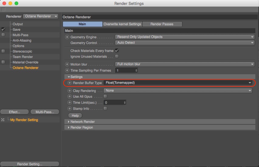Click the Time Sampling Per Frames keyframe circle

(x=67, y=70)
